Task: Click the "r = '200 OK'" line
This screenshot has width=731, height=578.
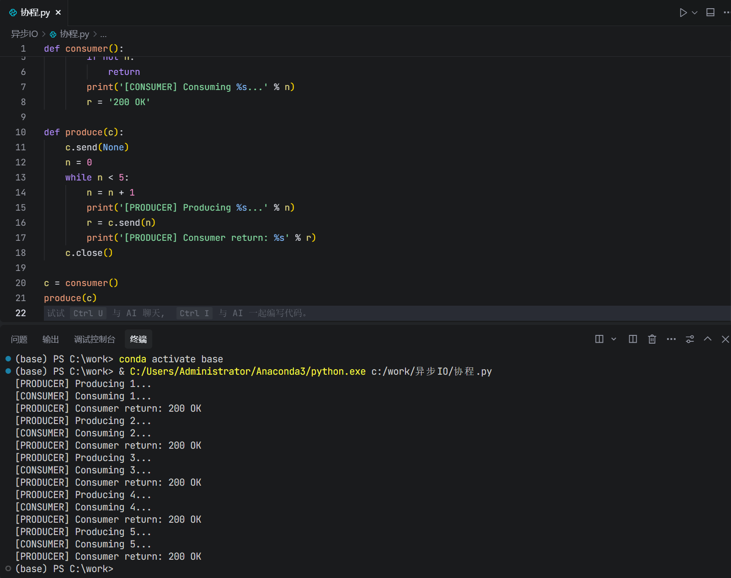Action: (x=118, y=102)
